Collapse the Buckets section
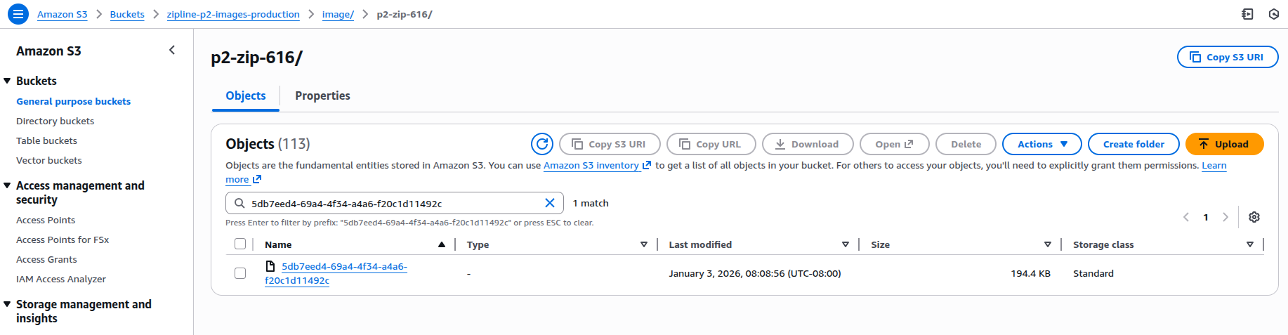1288x335 pixels. pos(7,81)
